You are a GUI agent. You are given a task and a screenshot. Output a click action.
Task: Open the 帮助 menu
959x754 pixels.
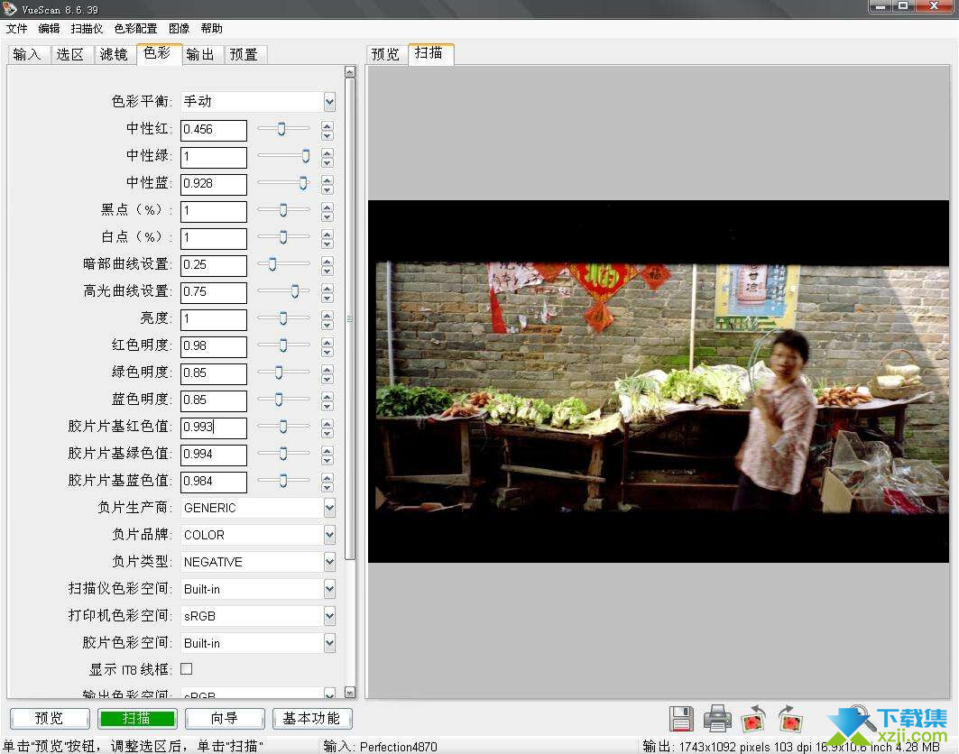[212, 29]
